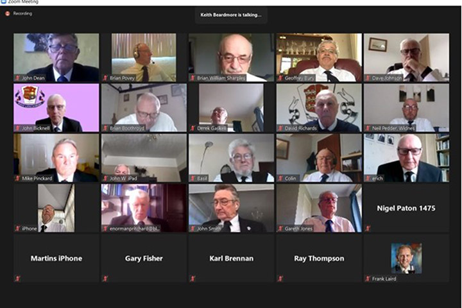Click the Dave Johnson name label
The image size is (462, 308).
(x=387, y=78)
